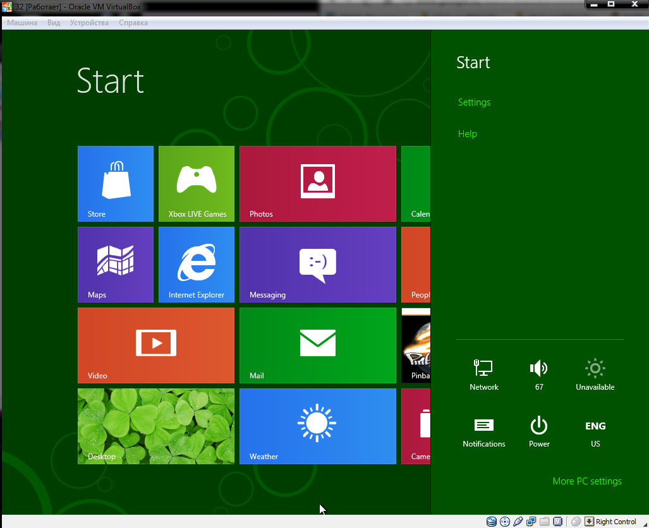This screenshot has height=528, width=649.
Task: Open Network settings in charm panel
Action: pyautogui.click(x=483, y=375)
